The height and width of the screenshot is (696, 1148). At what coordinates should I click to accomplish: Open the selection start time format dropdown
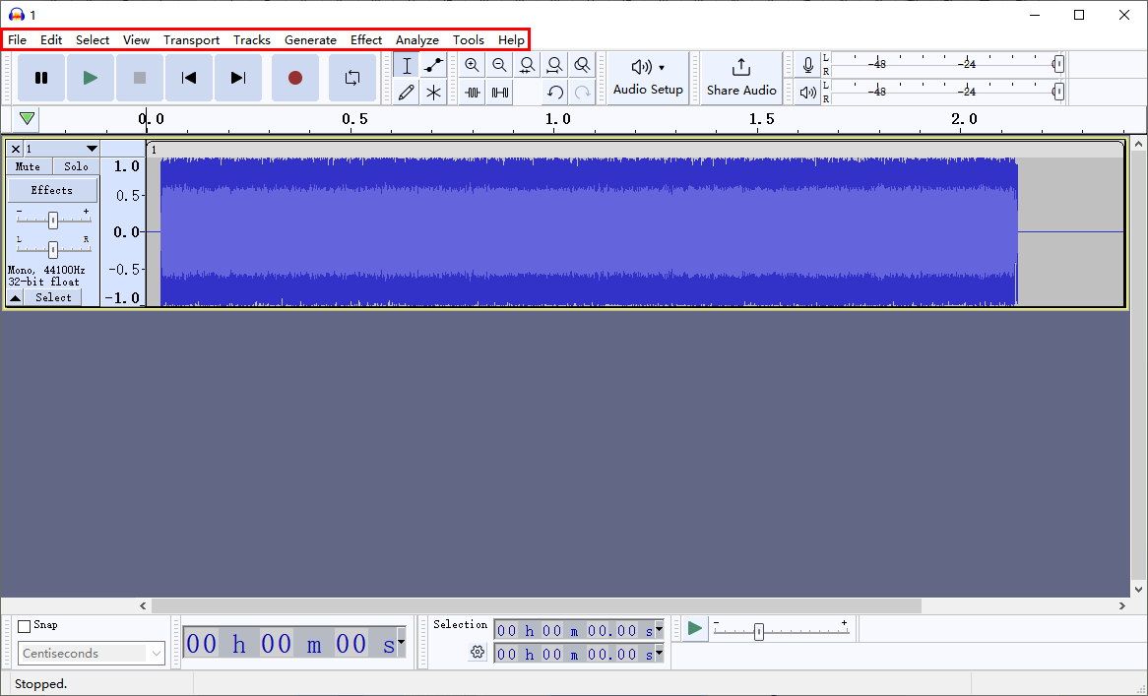coord(659,629)
